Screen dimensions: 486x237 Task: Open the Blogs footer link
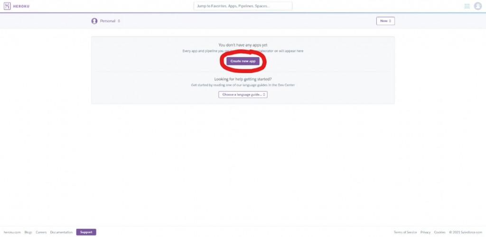[x=28, y=232]
